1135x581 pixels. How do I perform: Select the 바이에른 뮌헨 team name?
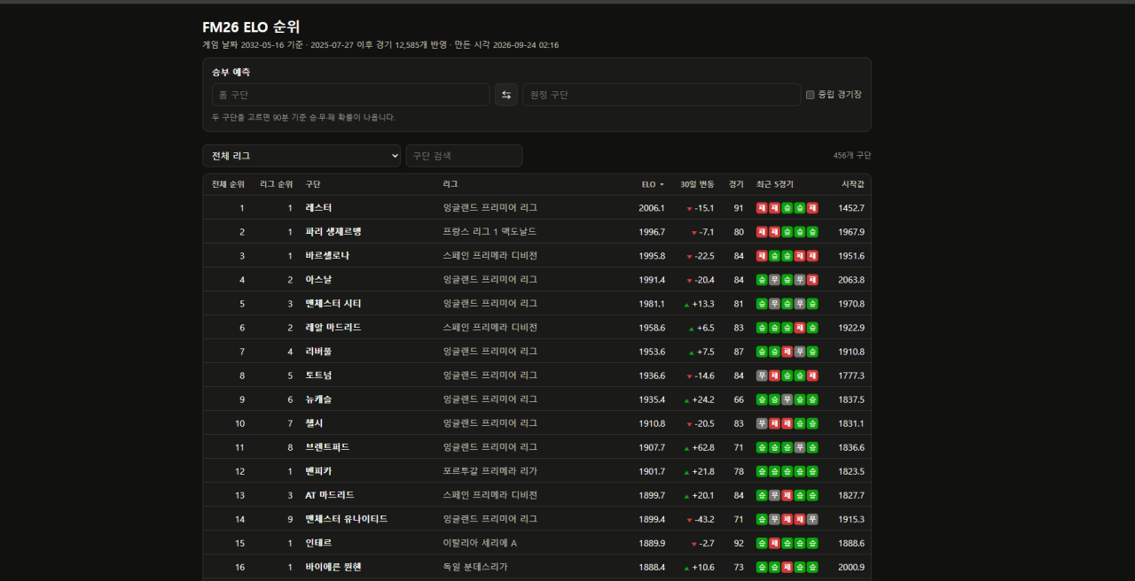[333, 567]
